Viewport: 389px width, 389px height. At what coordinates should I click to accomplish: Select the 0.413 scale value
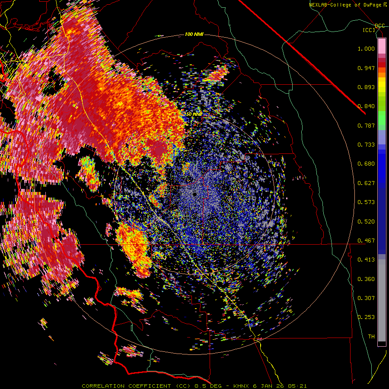coord(366,260)
